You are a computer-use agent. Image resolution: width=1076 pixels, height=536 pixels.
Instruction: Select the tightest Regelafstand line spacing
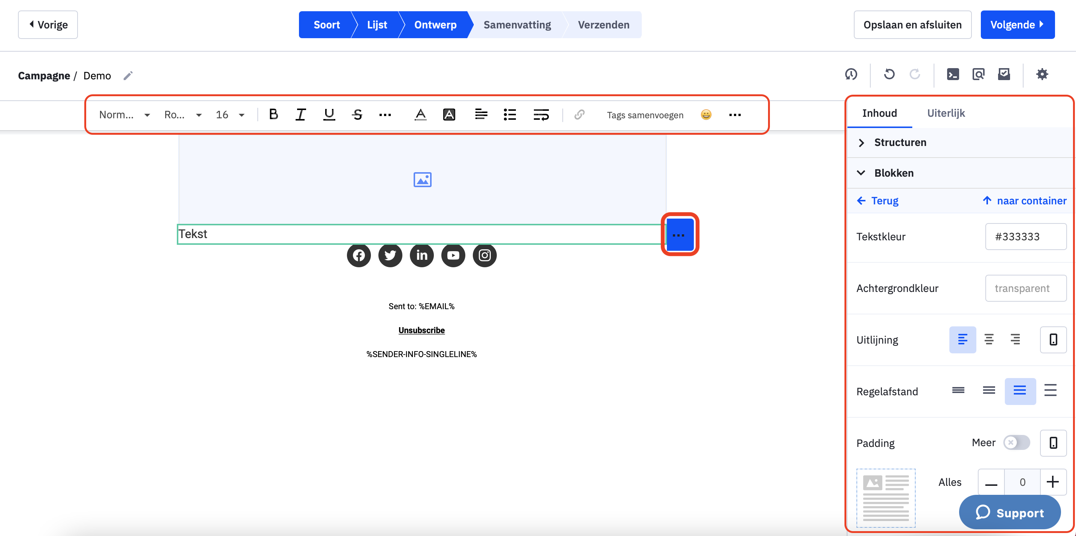pos(958,391)
